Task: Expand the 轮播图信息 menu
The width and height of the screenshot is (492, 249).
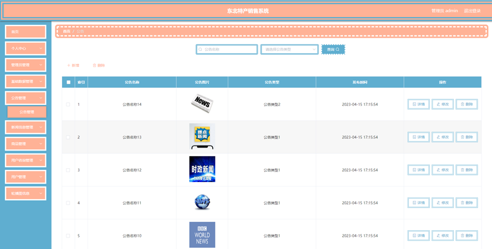Action: (25, 194)
